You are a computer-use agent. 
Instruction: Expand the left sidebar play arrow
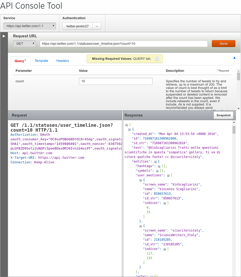[4, 36]
